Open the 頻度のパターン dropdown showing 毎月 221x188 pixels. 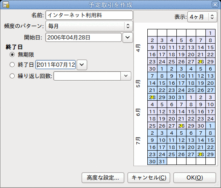(89, 26)
